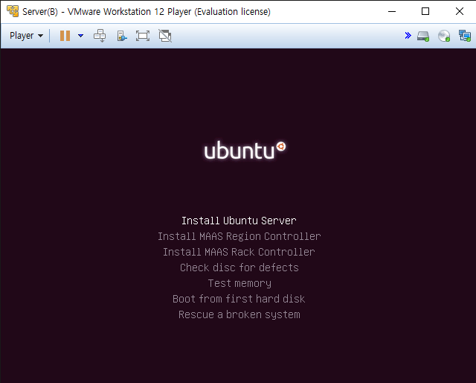Enter full screen mode

point(143,36)
